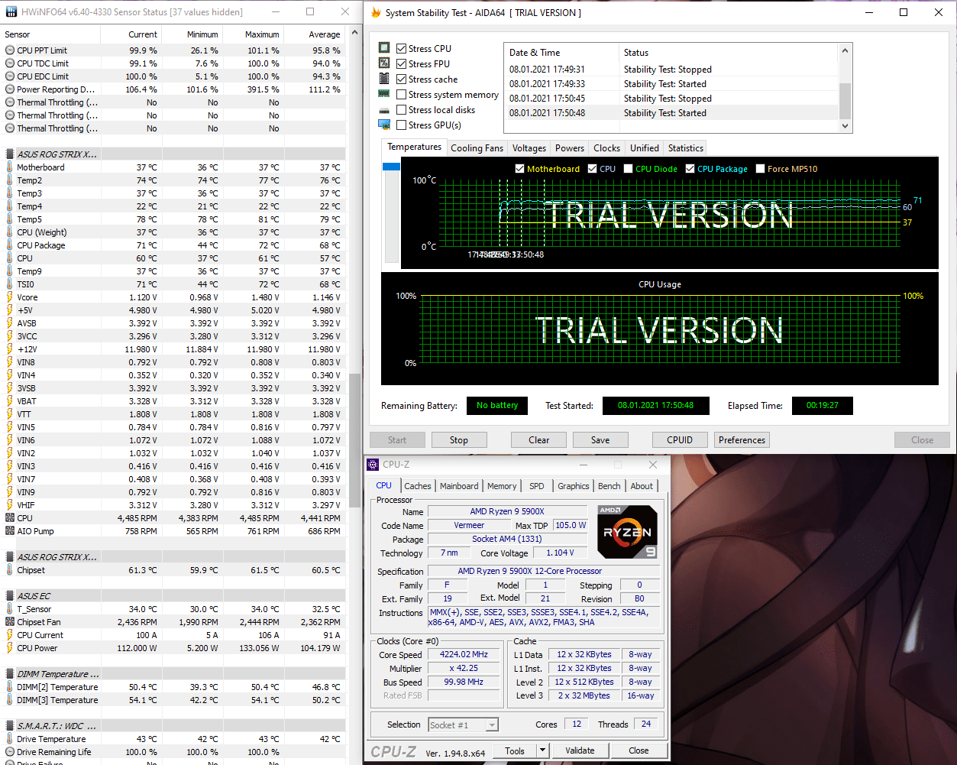The image size is (957, 765).
Task: Enable the Force MP510 graph checkbox
Action: [761, 169]
